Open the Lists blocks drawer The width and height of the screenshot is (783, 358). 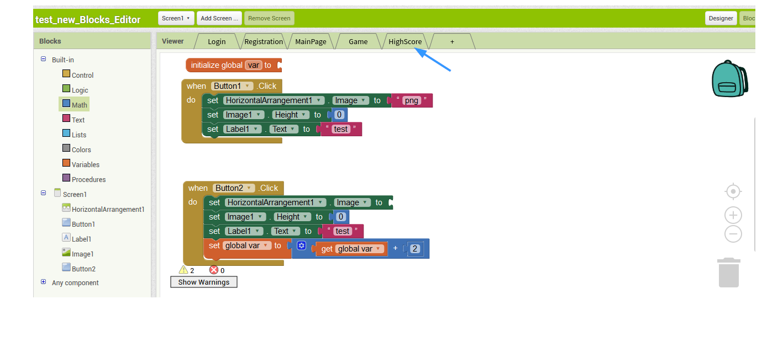[74, 135]
